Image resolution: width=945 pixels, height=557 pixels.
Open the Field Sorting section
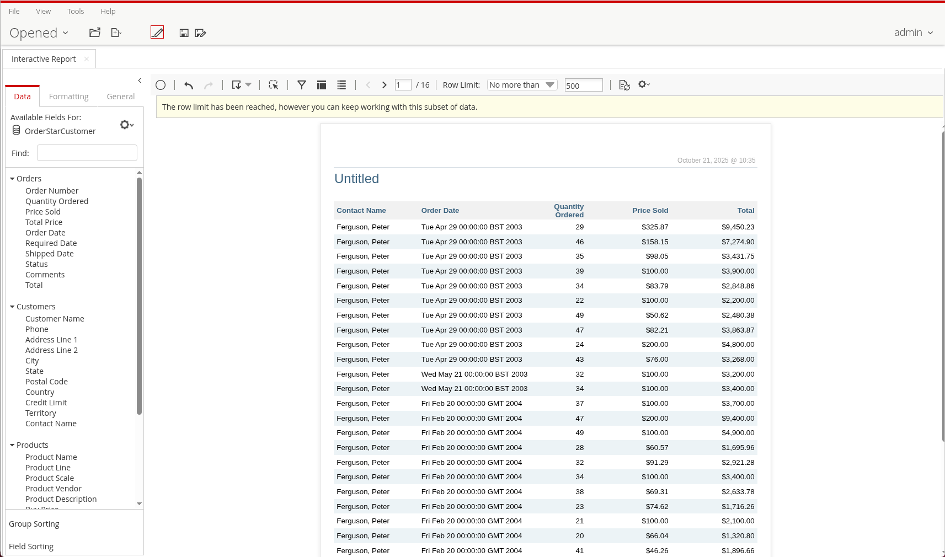coord(31,547)
